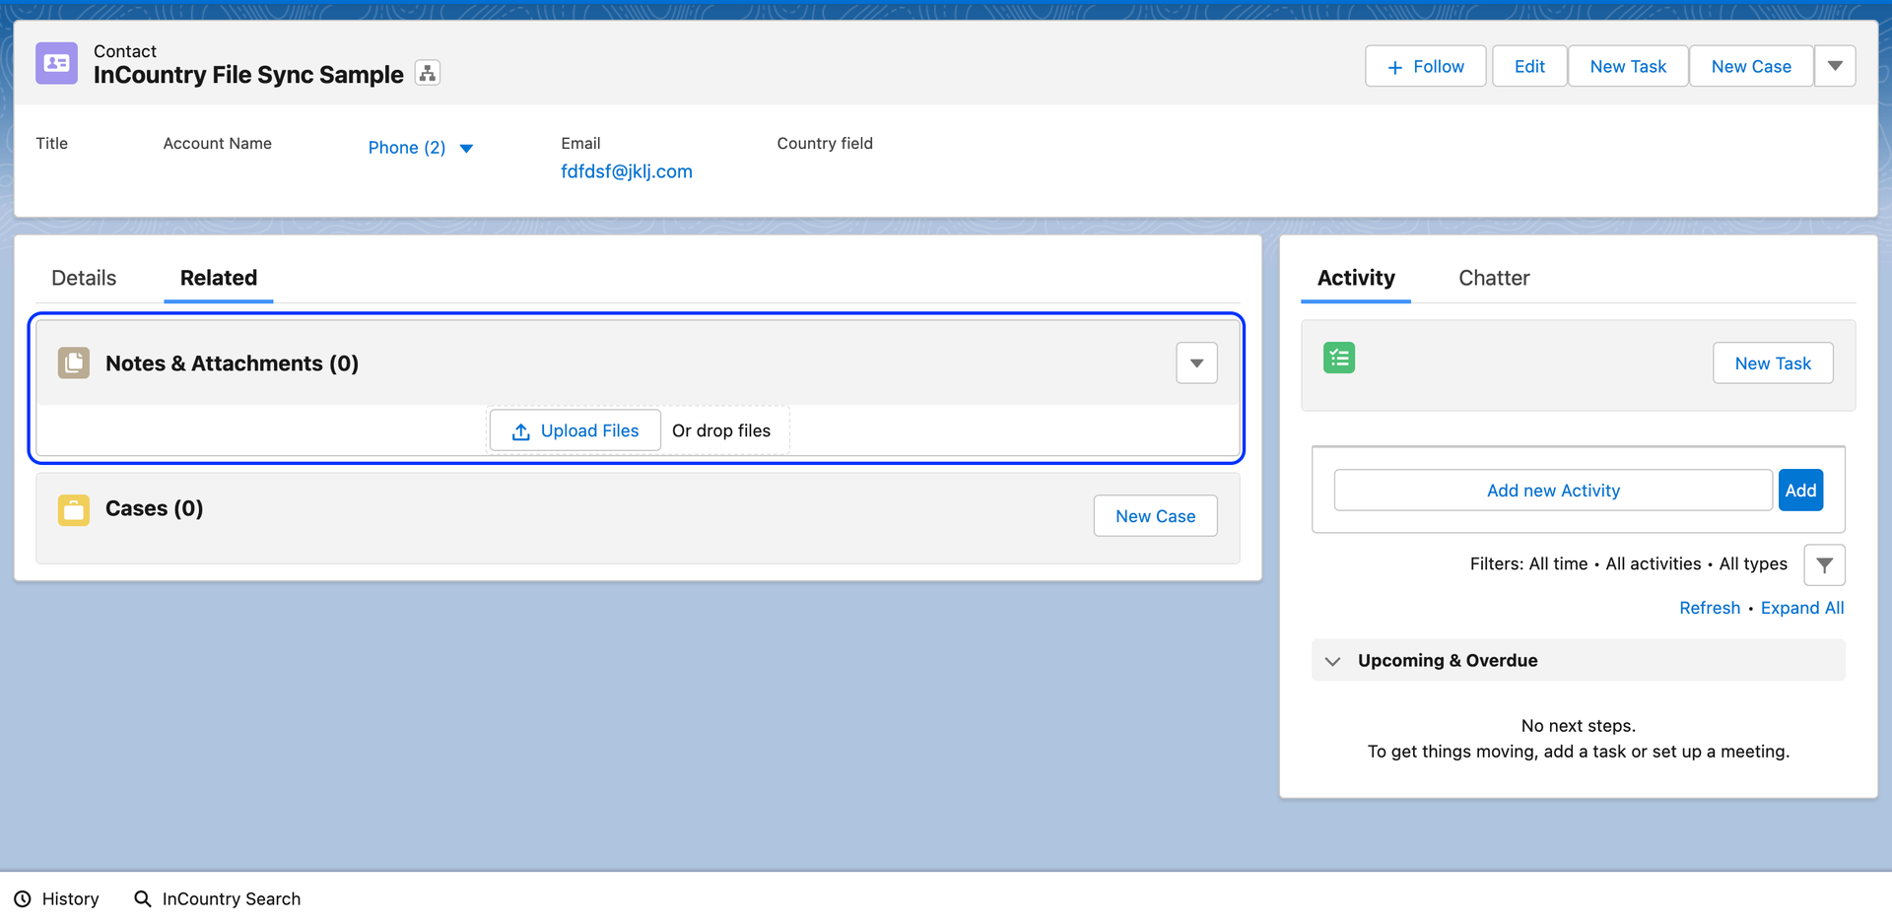Click the 'Or drop files' text

(x=721, y=430)
